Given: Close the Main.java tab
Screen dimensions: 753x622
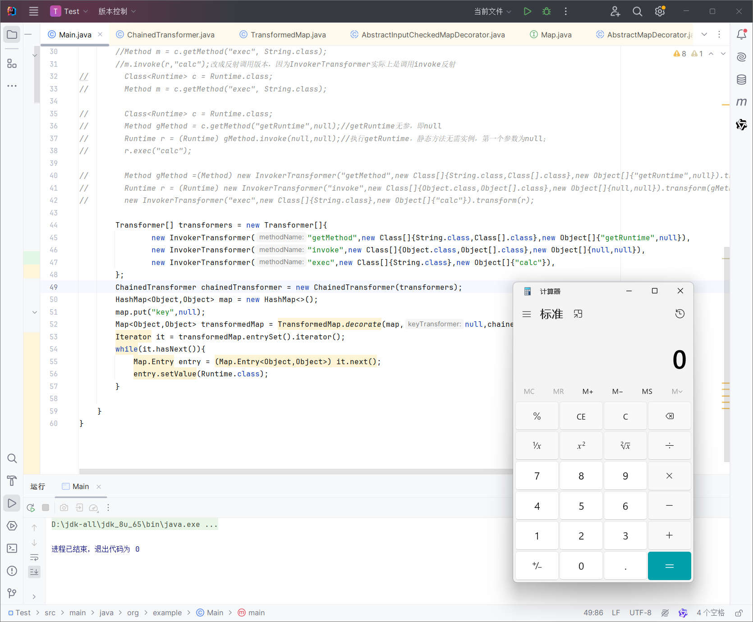Looking at the screenshot, I should pyautogui.click(x=100, y=34).
